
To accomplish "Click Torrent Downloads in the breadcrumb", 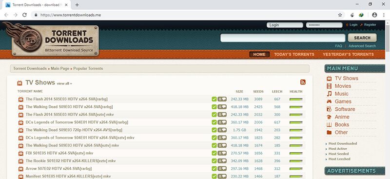I will tap(30, 68).
